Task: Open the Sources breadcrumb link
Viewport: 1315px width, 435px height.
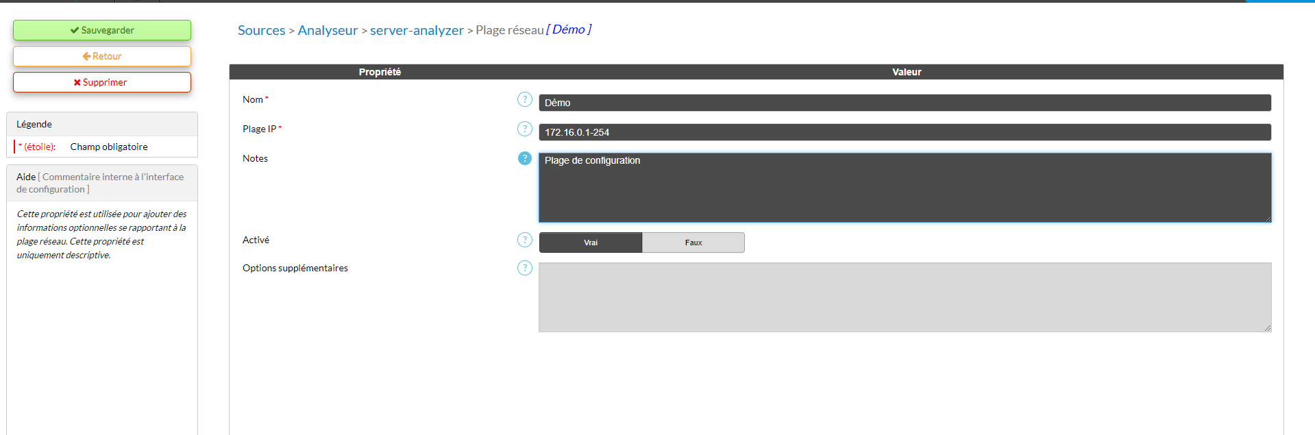Action: (x=261, y=30)
